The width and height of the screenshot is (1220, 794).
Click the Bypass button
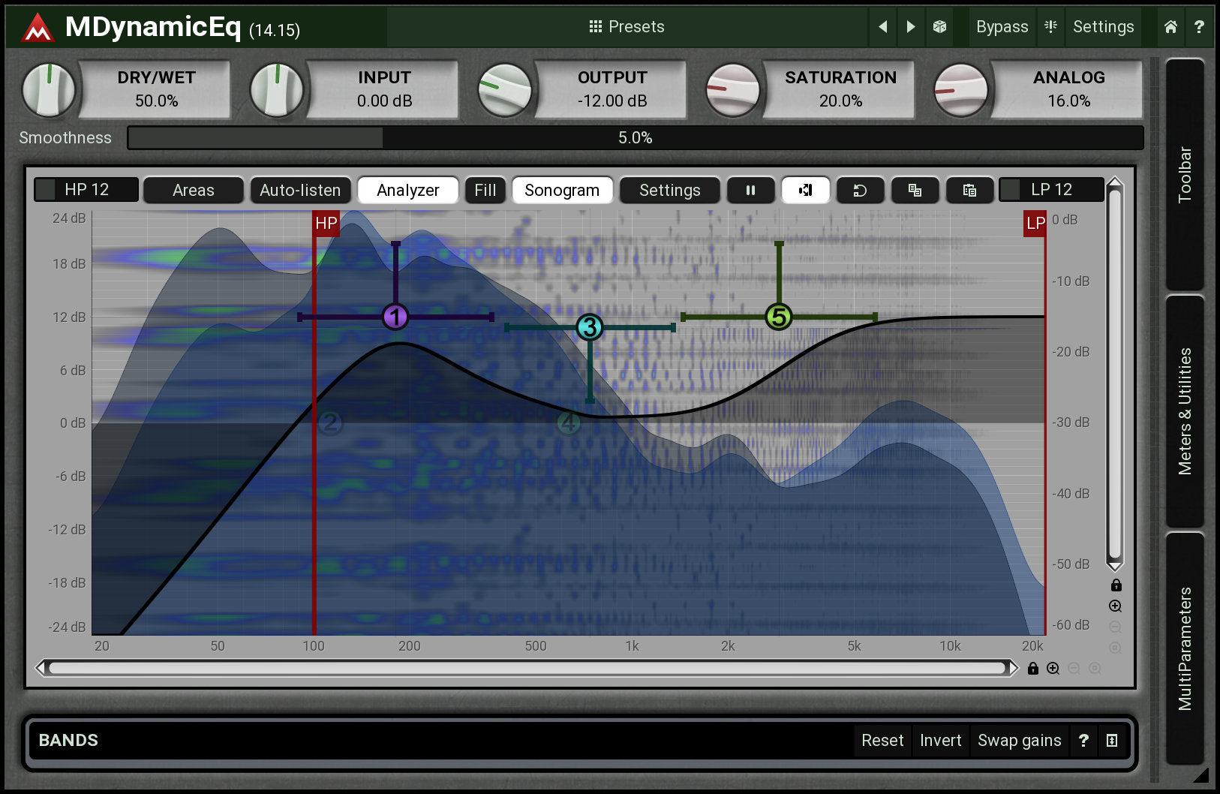1002,27
